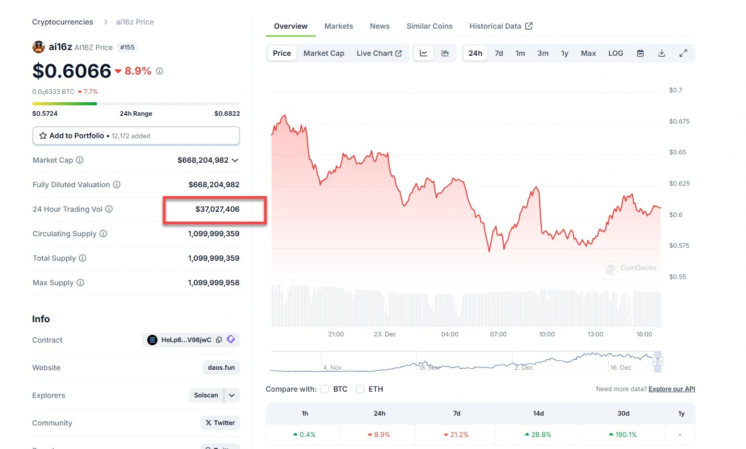The image size is (746, 449).
Task: Enable the BTC compare checkbox
Action: pyautogui.click(x=325, y=389)
